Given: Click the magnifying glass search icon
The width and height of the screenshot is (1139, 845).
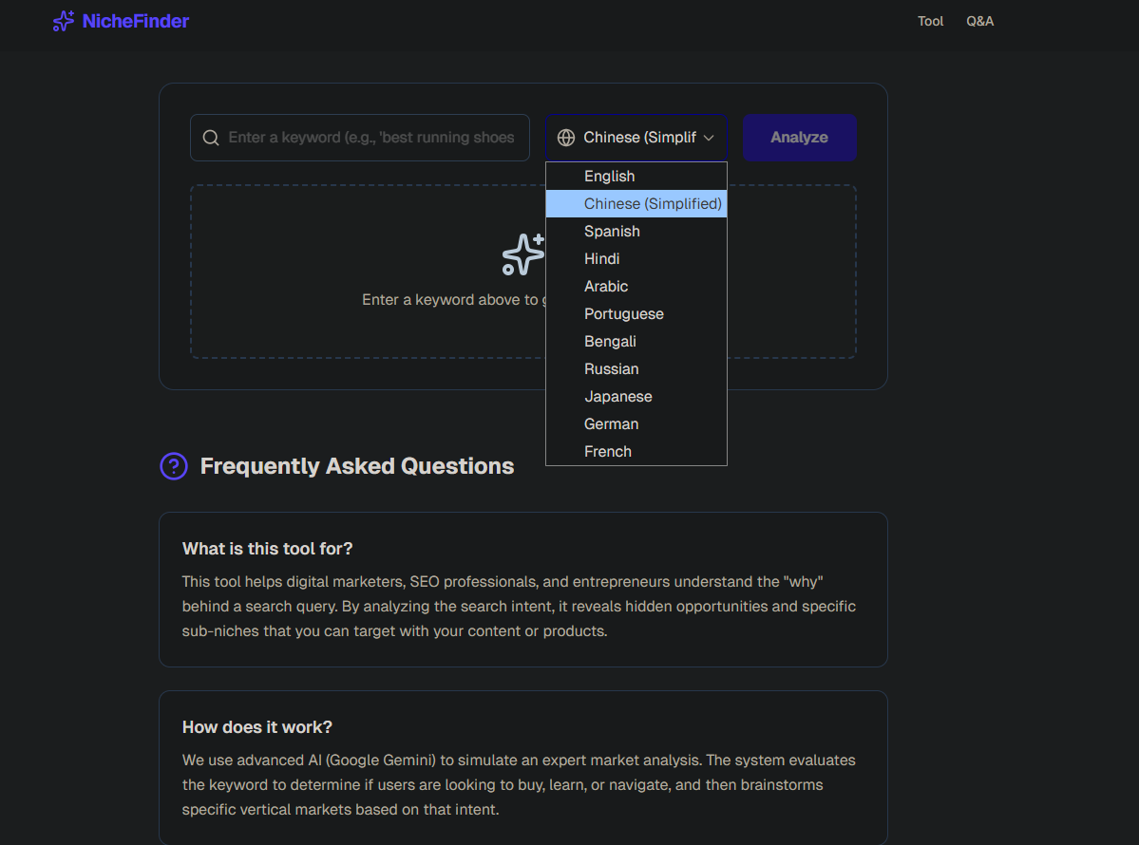Looking at the screenshot, I should click(211, 138).
